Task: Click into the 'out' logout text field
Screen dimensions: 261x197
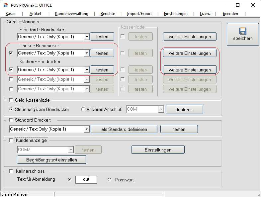Action: pos(86,179)
